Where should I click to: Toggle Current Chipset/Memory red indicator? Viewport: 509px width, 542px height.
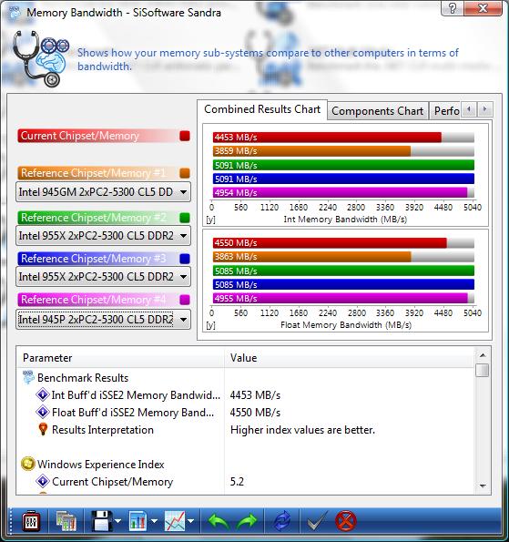[x=185, y=136]
